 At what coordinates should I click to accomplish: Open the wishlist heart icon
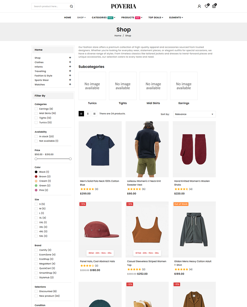click(x=207, y=6)
